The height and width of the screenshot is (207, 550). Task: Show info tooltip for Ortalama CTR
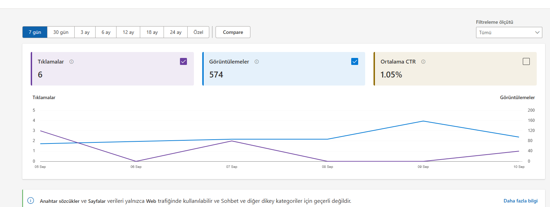click(x=423, y=62)
